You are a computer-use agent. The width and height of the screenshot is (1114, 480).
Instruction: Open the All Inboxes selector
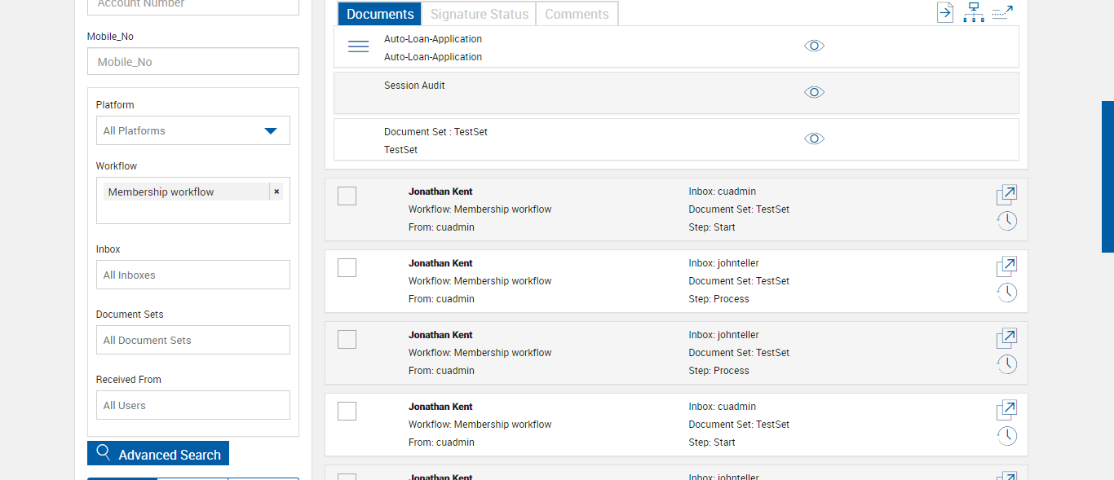(x=192, y=275)
